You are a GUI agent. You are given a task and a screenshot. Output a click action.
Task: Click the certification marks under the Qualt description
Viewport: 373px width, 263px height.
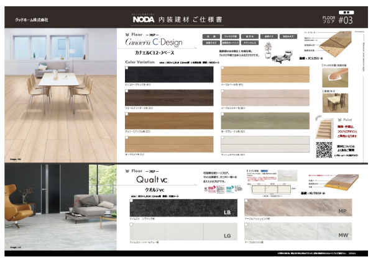point(223,189)
